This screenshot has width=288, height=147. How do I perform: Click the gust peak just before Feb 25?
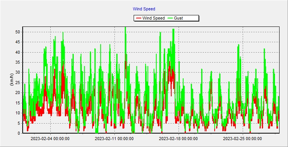tap(238, 45)
